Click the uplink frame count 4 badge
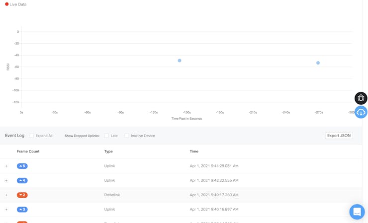 (x=22, y=180)
